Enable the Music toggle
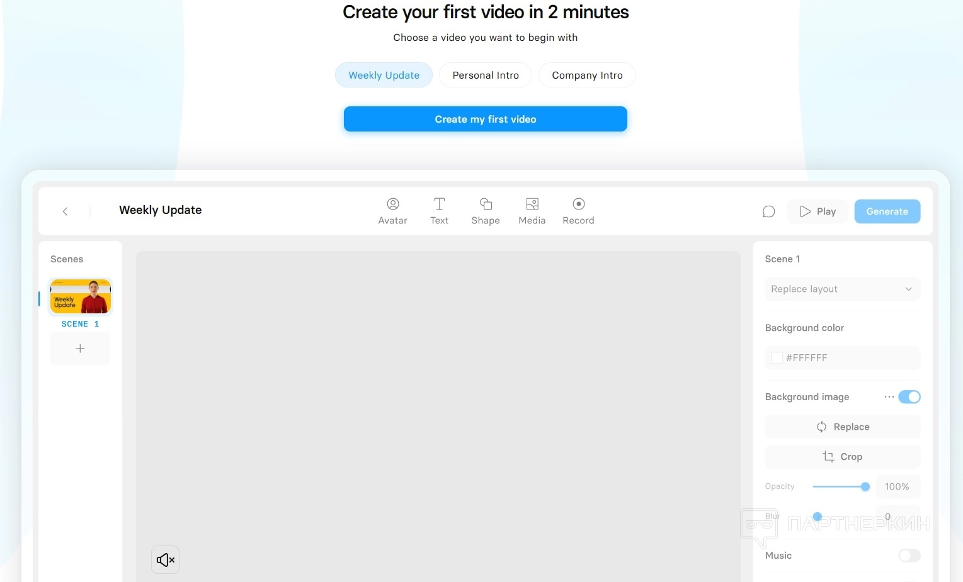This screenshot has width=963, height=582. (909, 556)
